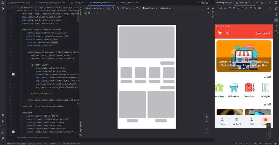Click the device Volume Up icon
Image resolution: width=279 pixels, height=145 pixels.
[x=221, y=8]
